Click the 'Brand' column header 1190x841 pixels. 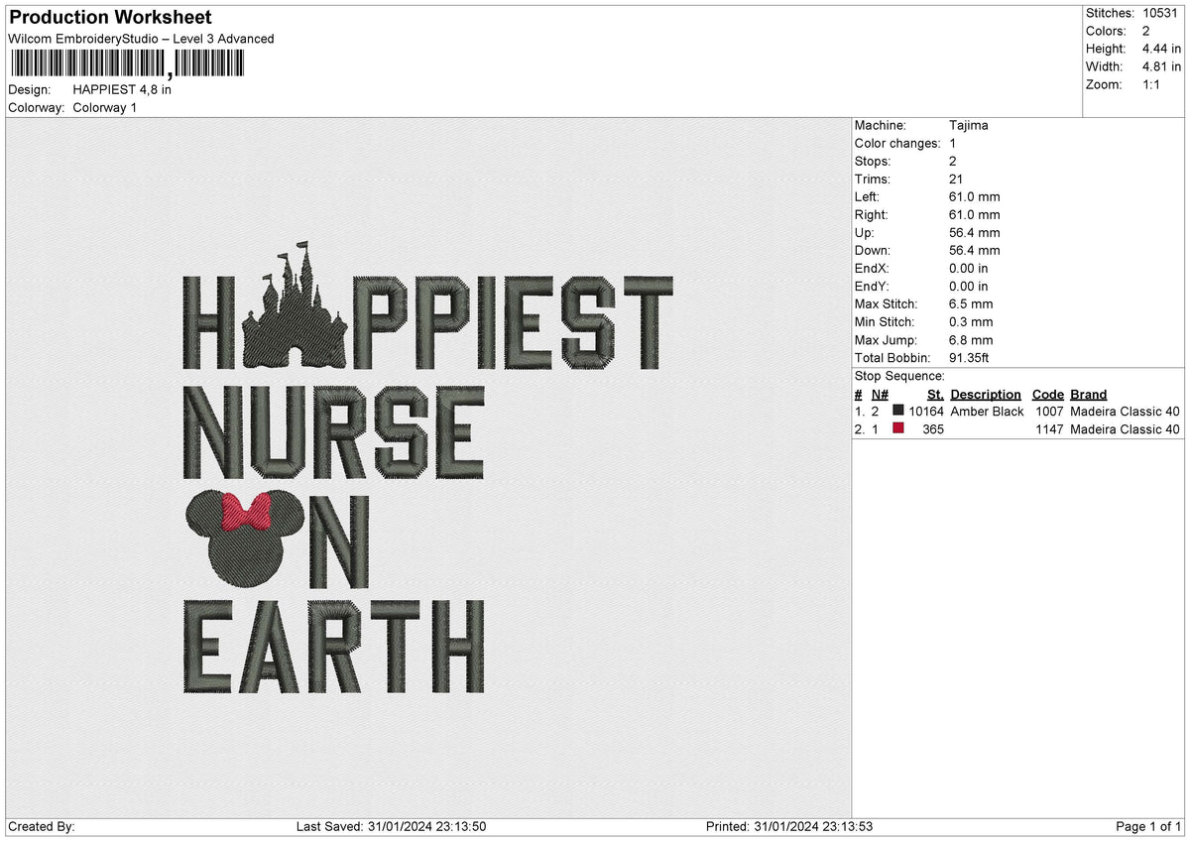(x=1089, y=394)
